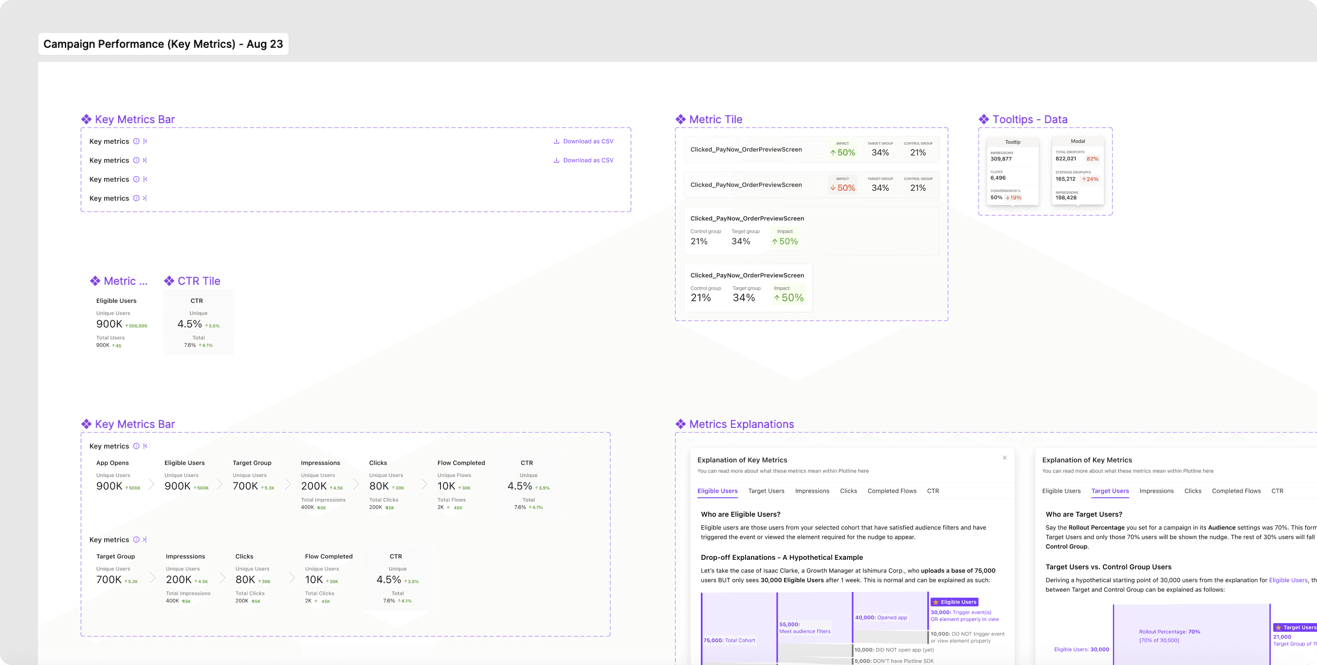Click chevron after lower Target Group 700K metric
This screenshot has width=1317, height=665.
pos(153,578)
